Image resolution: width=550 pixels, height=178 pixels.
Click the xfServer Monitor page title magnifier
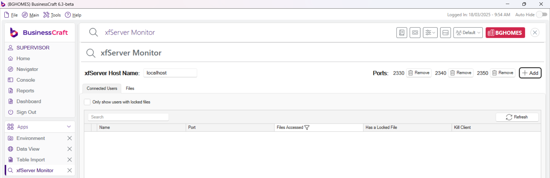tap(91, 53)
